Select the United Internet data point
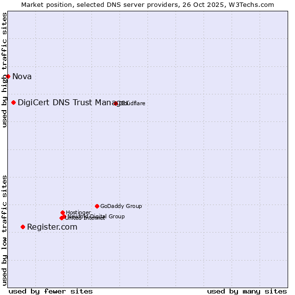295x295 pixels. point(61,218)
